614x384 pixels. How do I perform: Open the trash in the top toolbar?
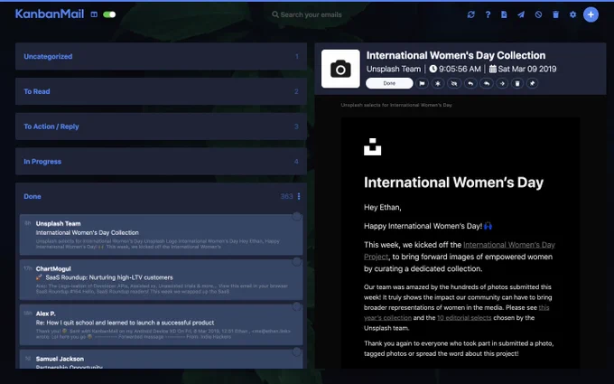[555, 14]
